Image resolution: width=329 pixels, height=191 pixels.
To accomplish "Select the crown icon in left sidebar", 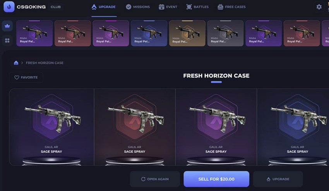I will (x=7, y=26).
